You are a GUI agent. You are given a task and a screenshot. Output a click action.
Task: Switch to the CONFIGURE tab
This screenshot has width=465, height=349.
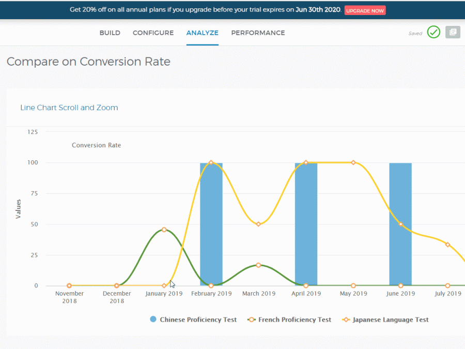coord(153,33)
